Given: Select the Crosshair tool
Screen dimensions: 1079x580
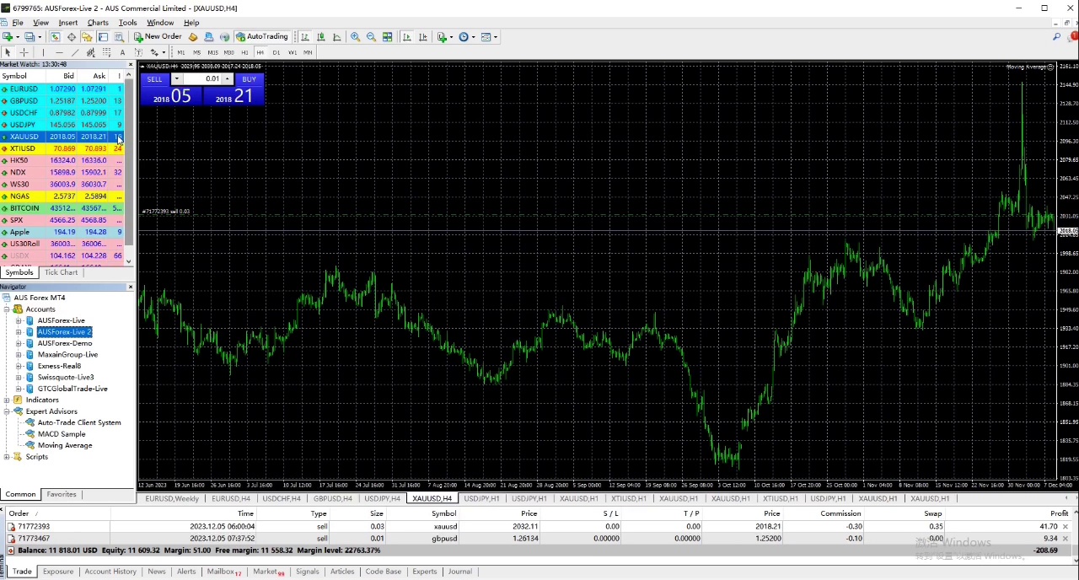Looking at the screenshot, I should tap(24, 52).
